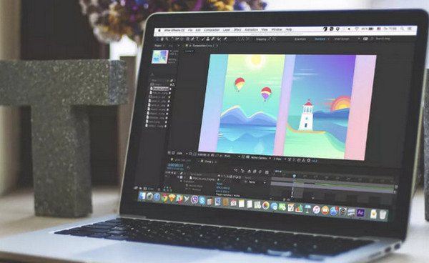
Task: Select the Type (T) tool
Action: pos(197,39)
